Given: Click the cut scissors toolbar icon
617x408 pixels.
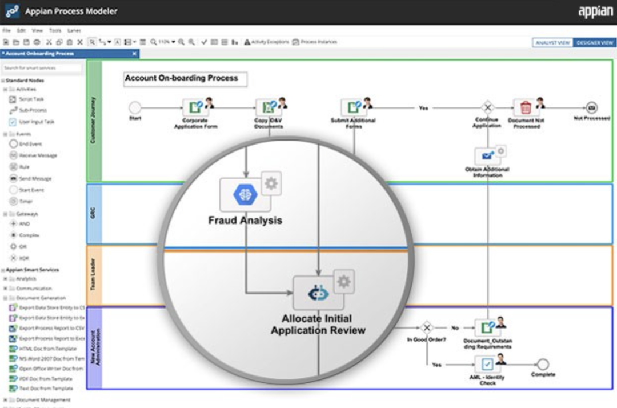Looking at the screenshot, I should click(x=49, y=42).
